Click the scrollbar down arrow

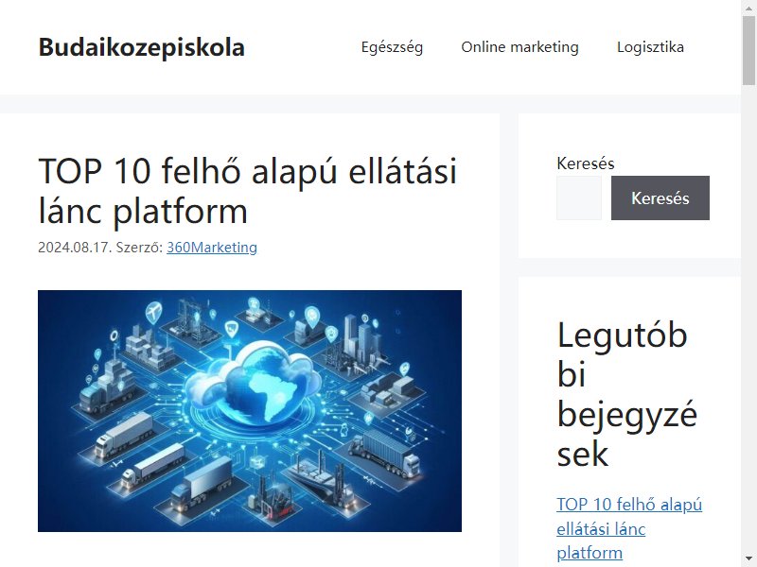748,559
